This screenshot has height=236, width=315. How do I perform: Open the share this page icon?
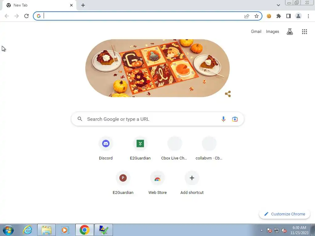[x=247, y=16]
